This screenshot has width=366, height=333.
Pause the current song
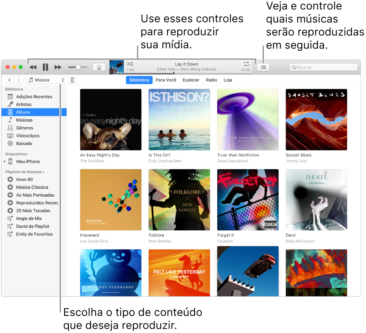(x=45, y=67)
